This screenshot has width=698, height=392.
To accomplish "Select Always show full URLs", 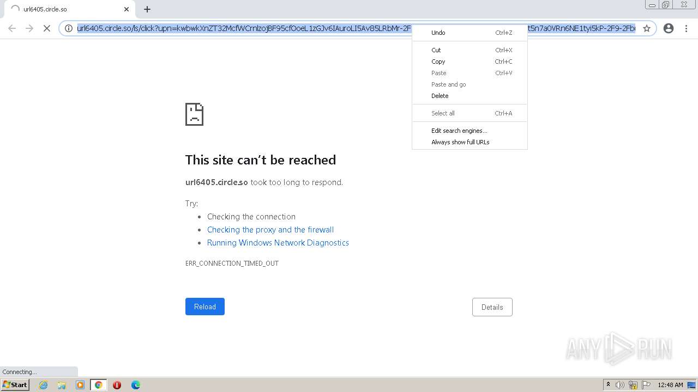I will (470, 142).
